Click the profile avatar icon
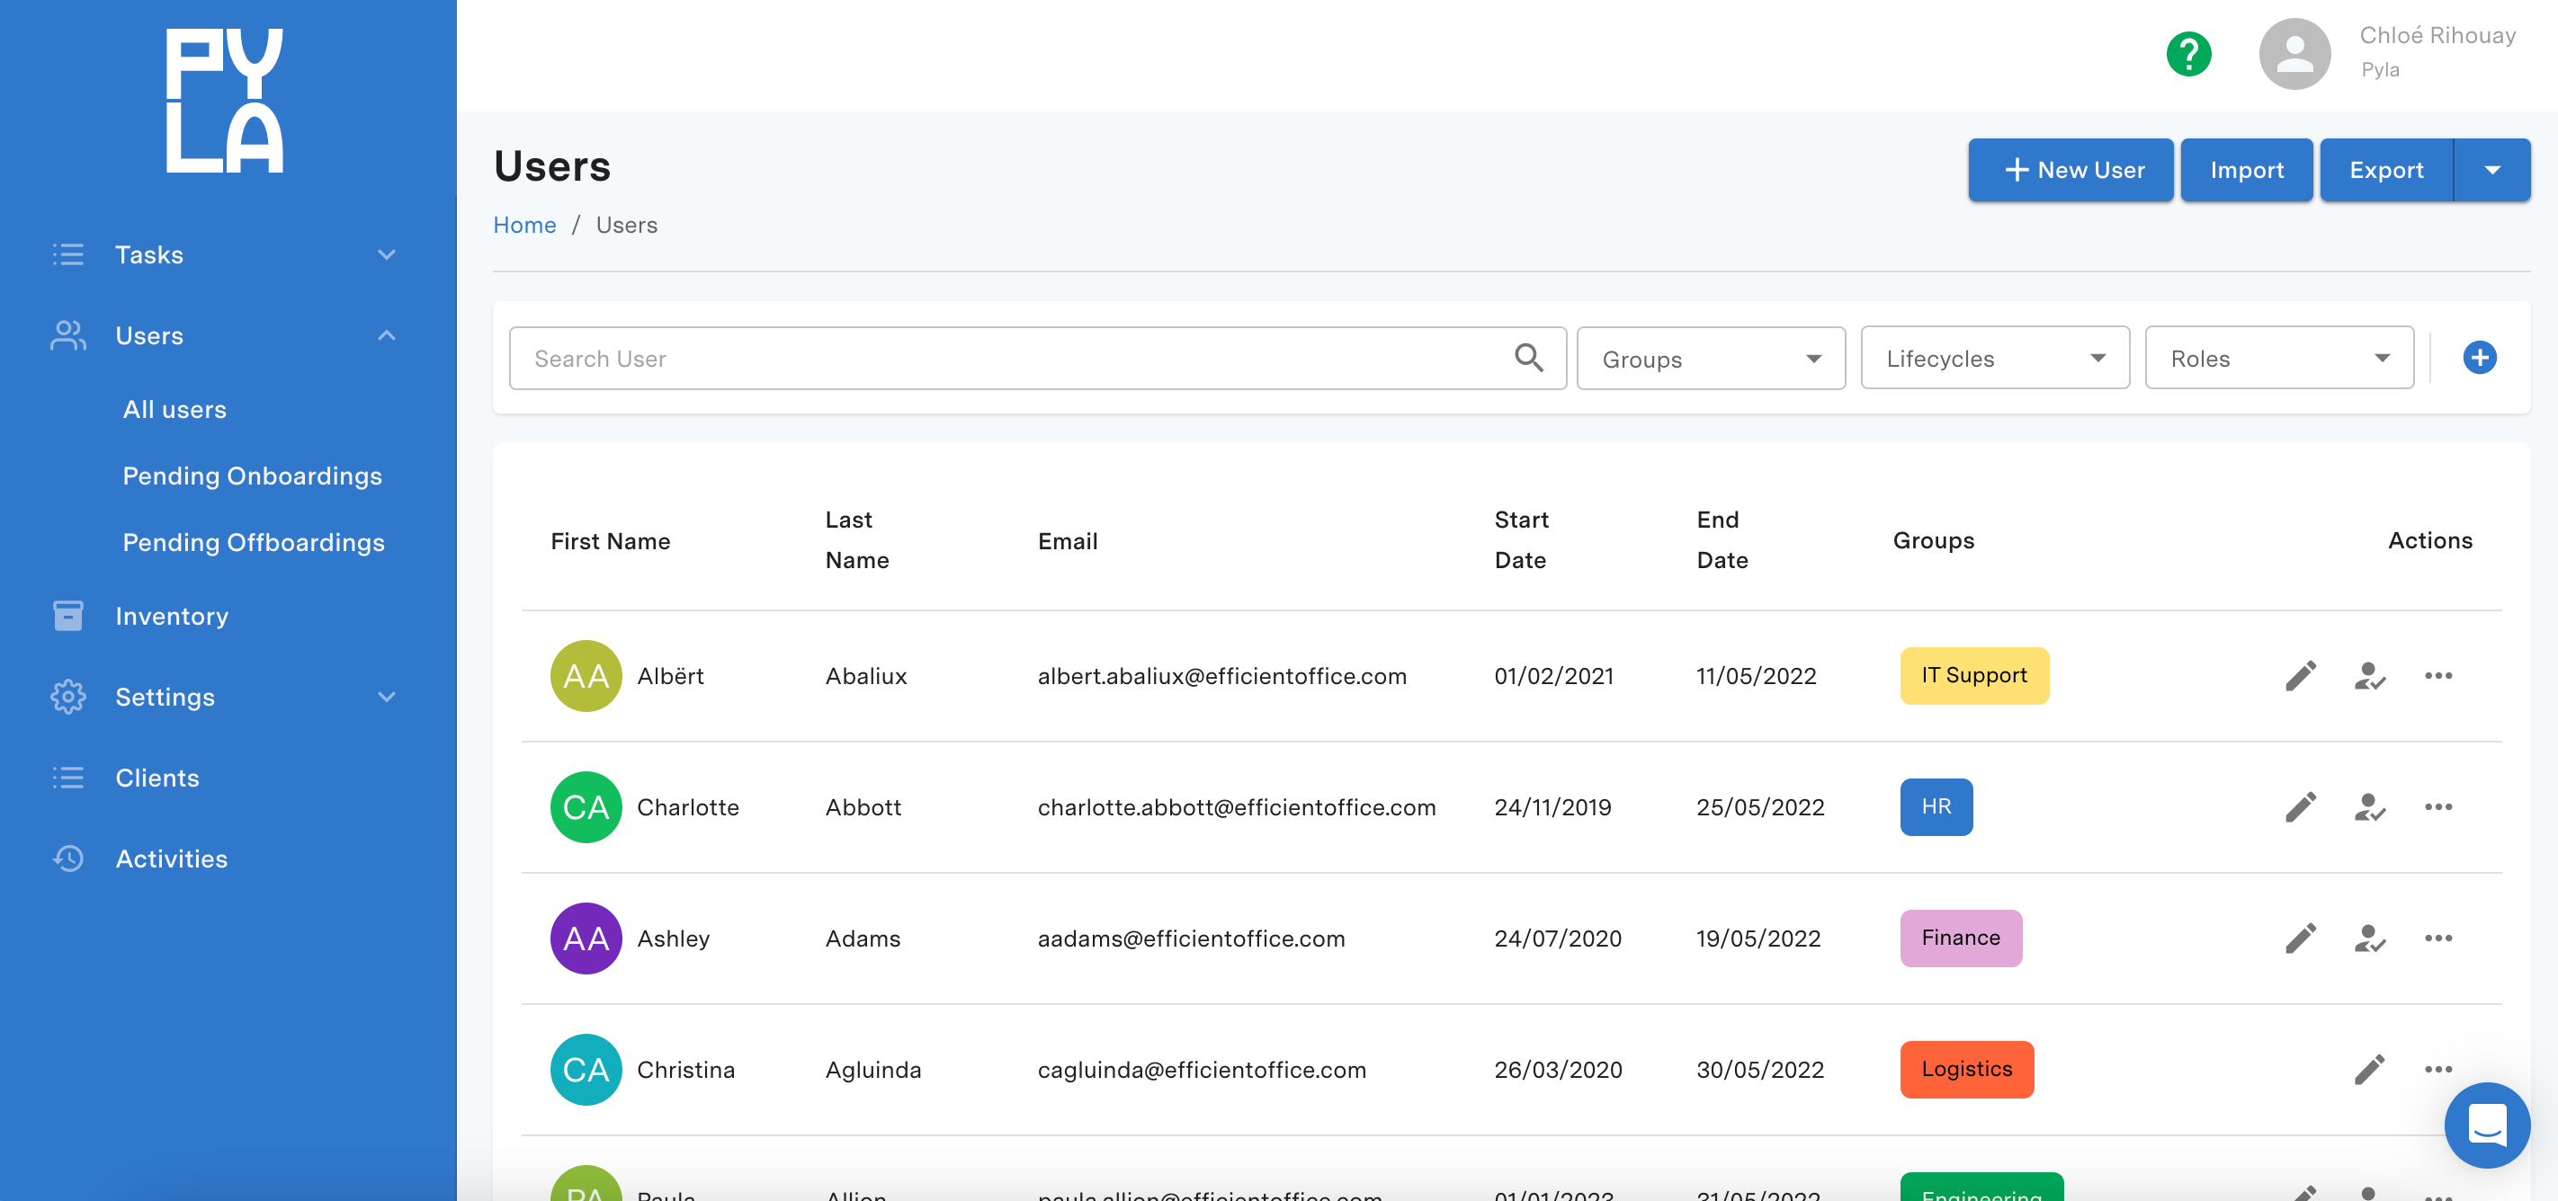Image resolution: width=2558 pixels, height=1201 pixels. coord(2294,54)
